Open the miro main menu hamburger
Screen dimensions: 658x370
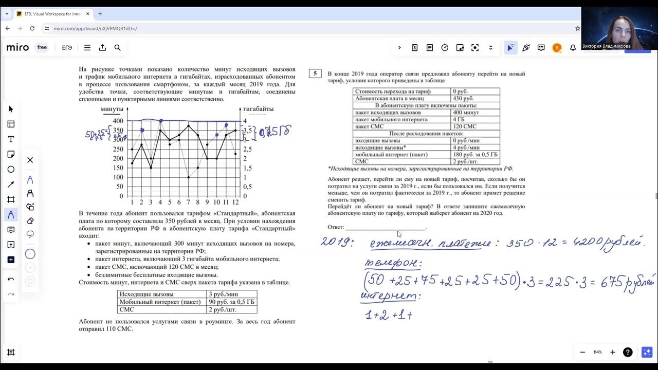(87, 47)
